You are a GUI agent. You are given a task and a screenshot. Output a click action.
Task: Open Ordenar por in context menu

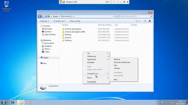coord(96,56)
